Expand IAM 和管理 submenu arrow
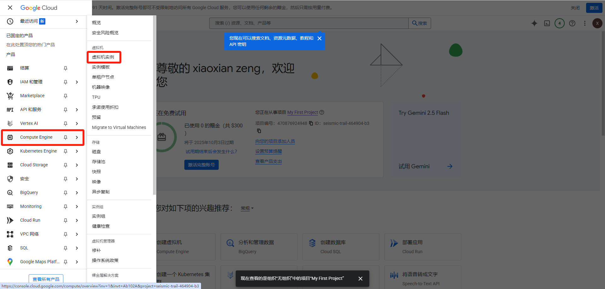Screen dimensions: 605x289 click(77, 82)
